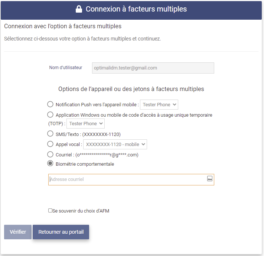The height and width of the screenshot is (256, 264).
Task: Click the Connexion avec l'option subheading text
Action: tap(63, 26)
